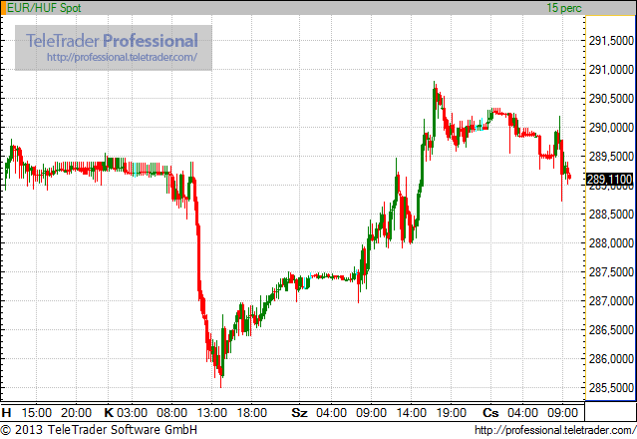Click the 20:00 time axis label
Screen dimensions: 637x439
(x=77, y=413)
